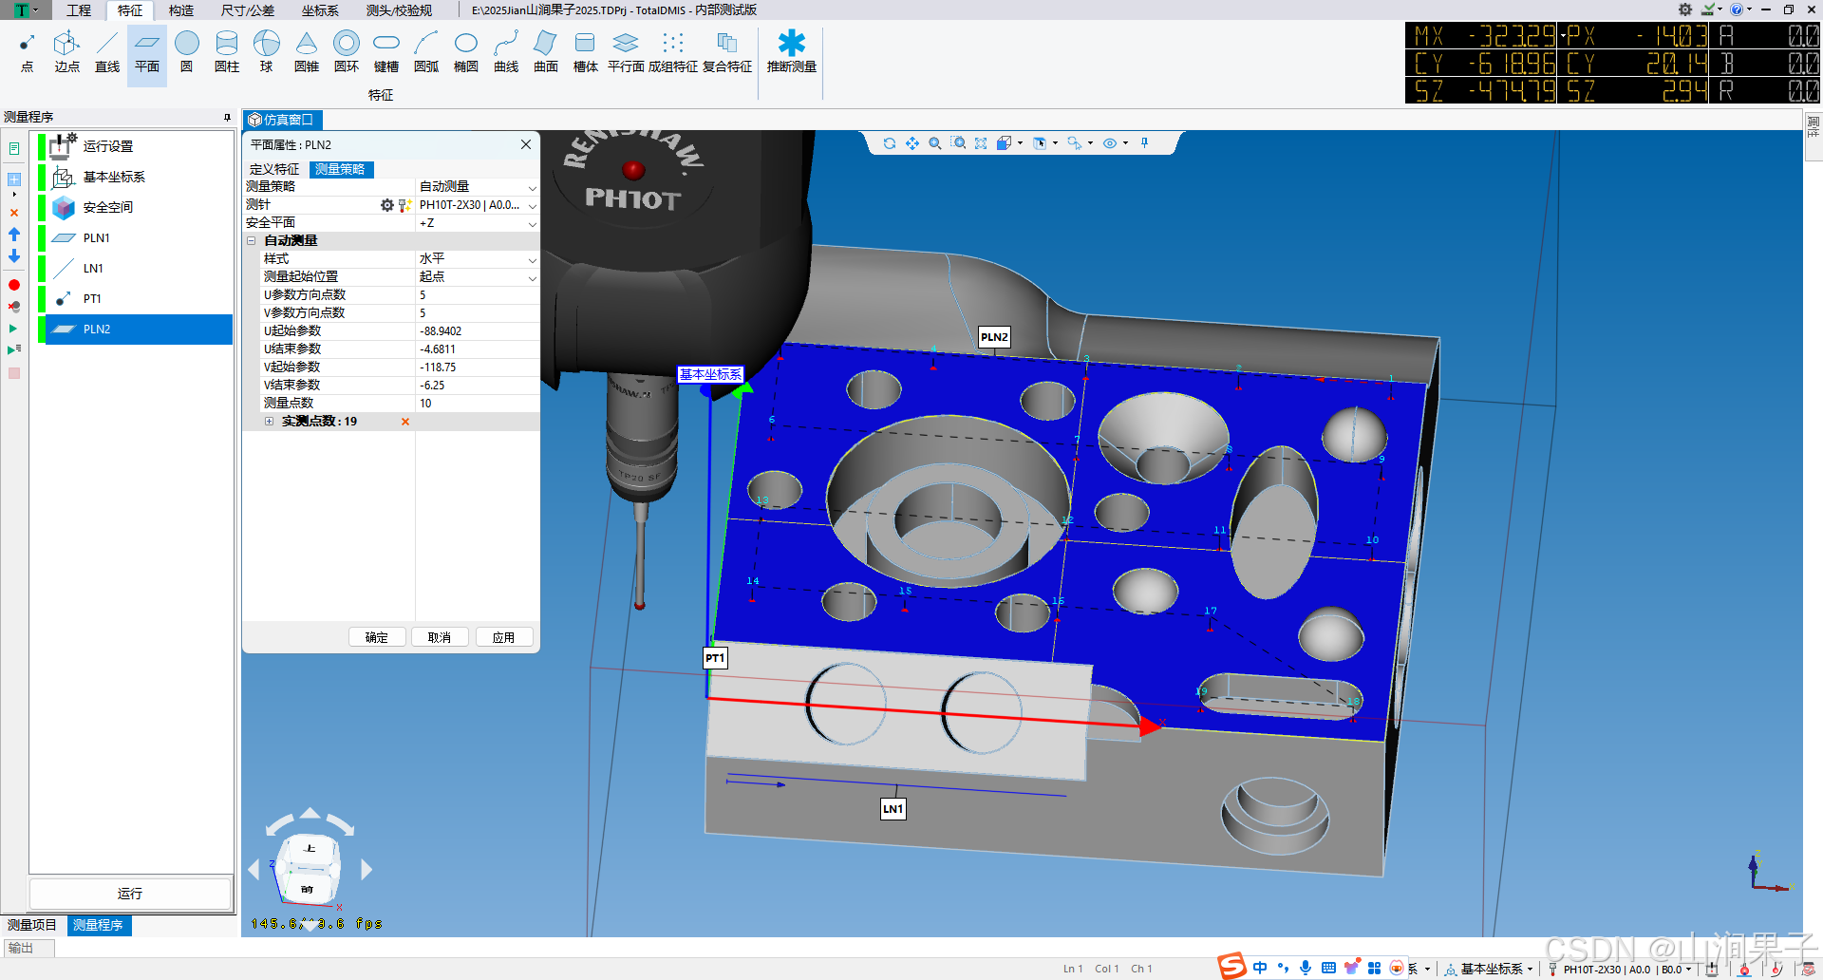The width and height of the screenshot is (1823, 980).
Task: Click the pan view icon in viewport toolbar
Action: coord(912,143)
